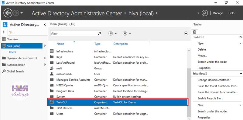Click the Global Search magnifier icon
243x120 pixels.
[4, 71]
